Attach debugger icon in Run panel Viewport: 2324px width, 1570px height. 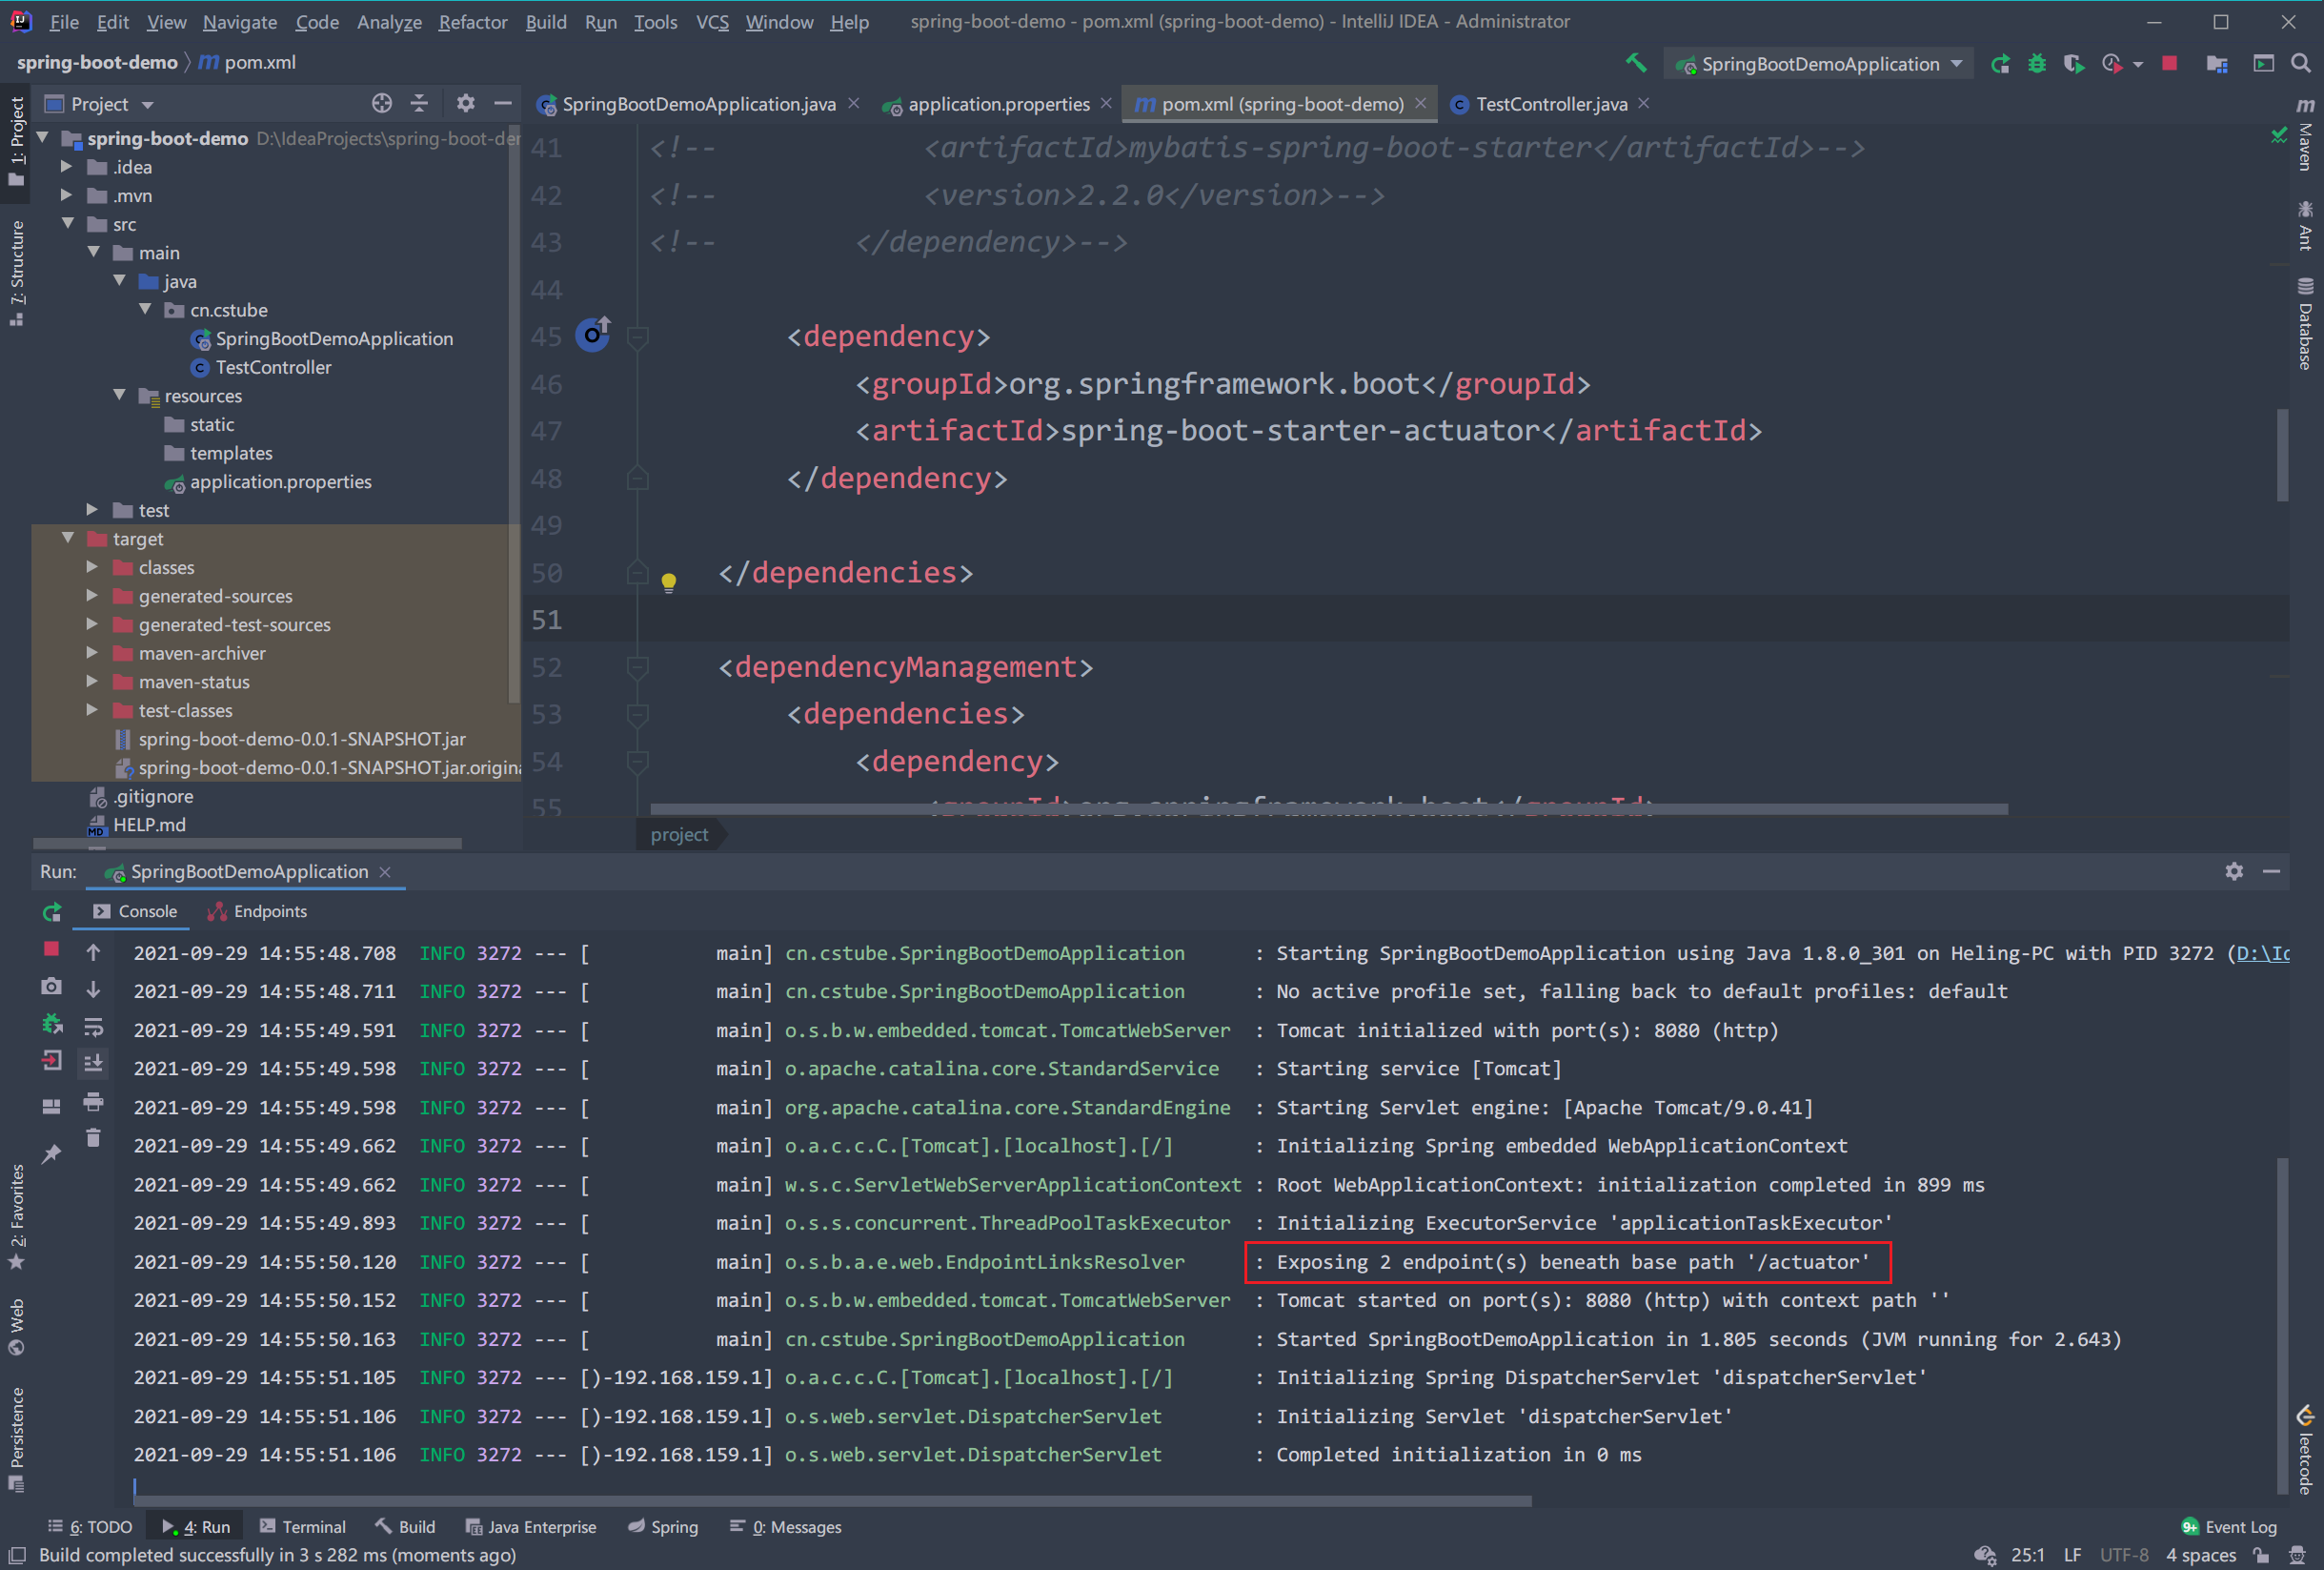(51, 1024)
